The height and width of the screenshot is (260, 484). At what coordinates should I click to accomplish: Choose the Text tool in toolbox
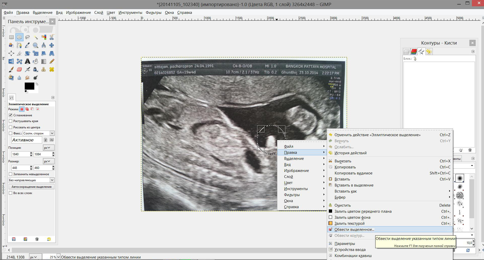click(x=28, y=61)
